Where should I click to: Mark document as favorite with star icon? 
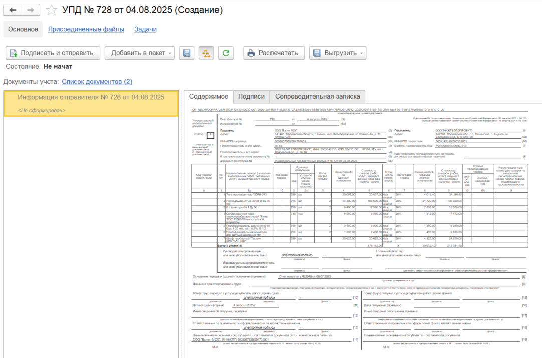pos(51,10)
